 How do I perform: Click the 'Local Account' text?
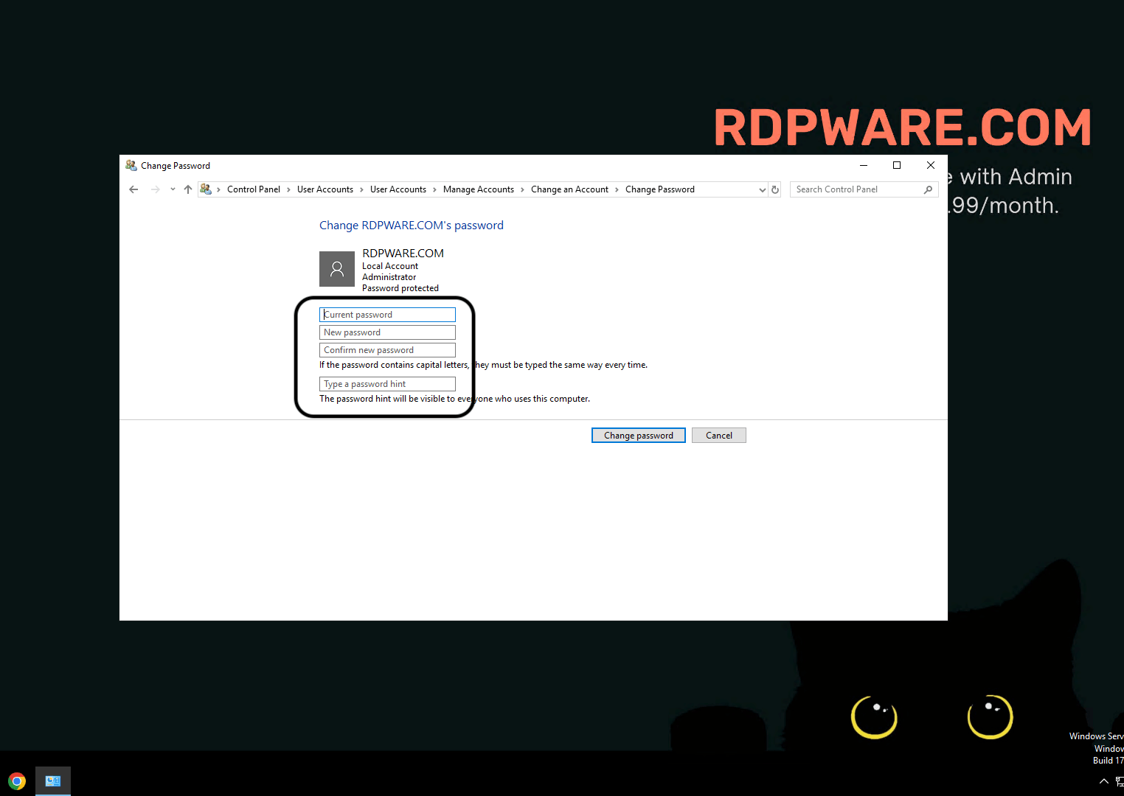click(390, 266)
